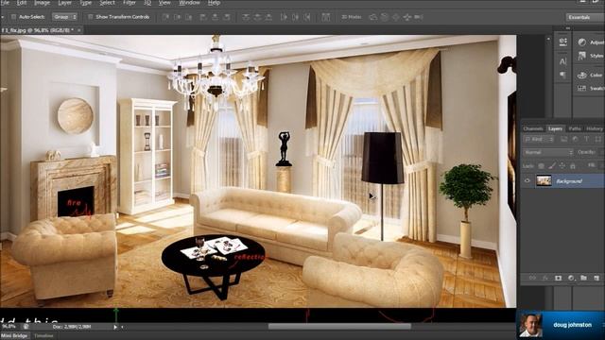Distribute bottom edges of layers
Screen dimensions: 605x340
[268, 17]
